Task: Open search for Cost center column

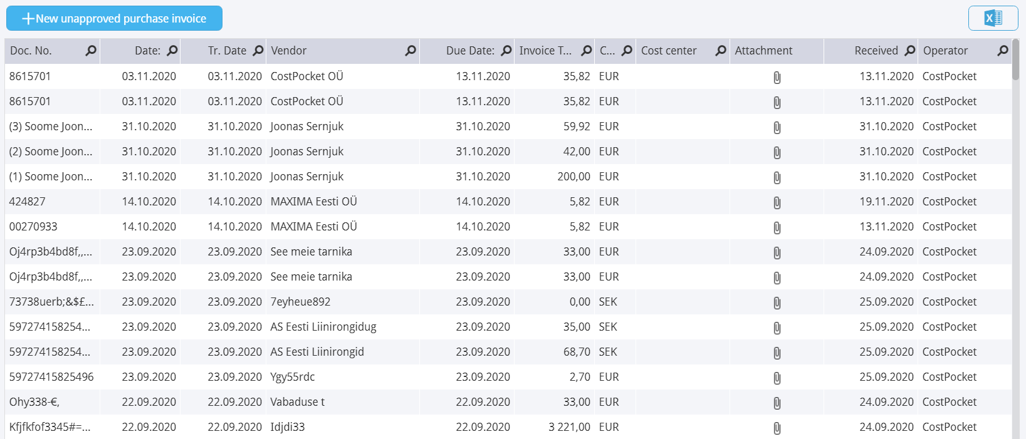Action: point(721,51)
